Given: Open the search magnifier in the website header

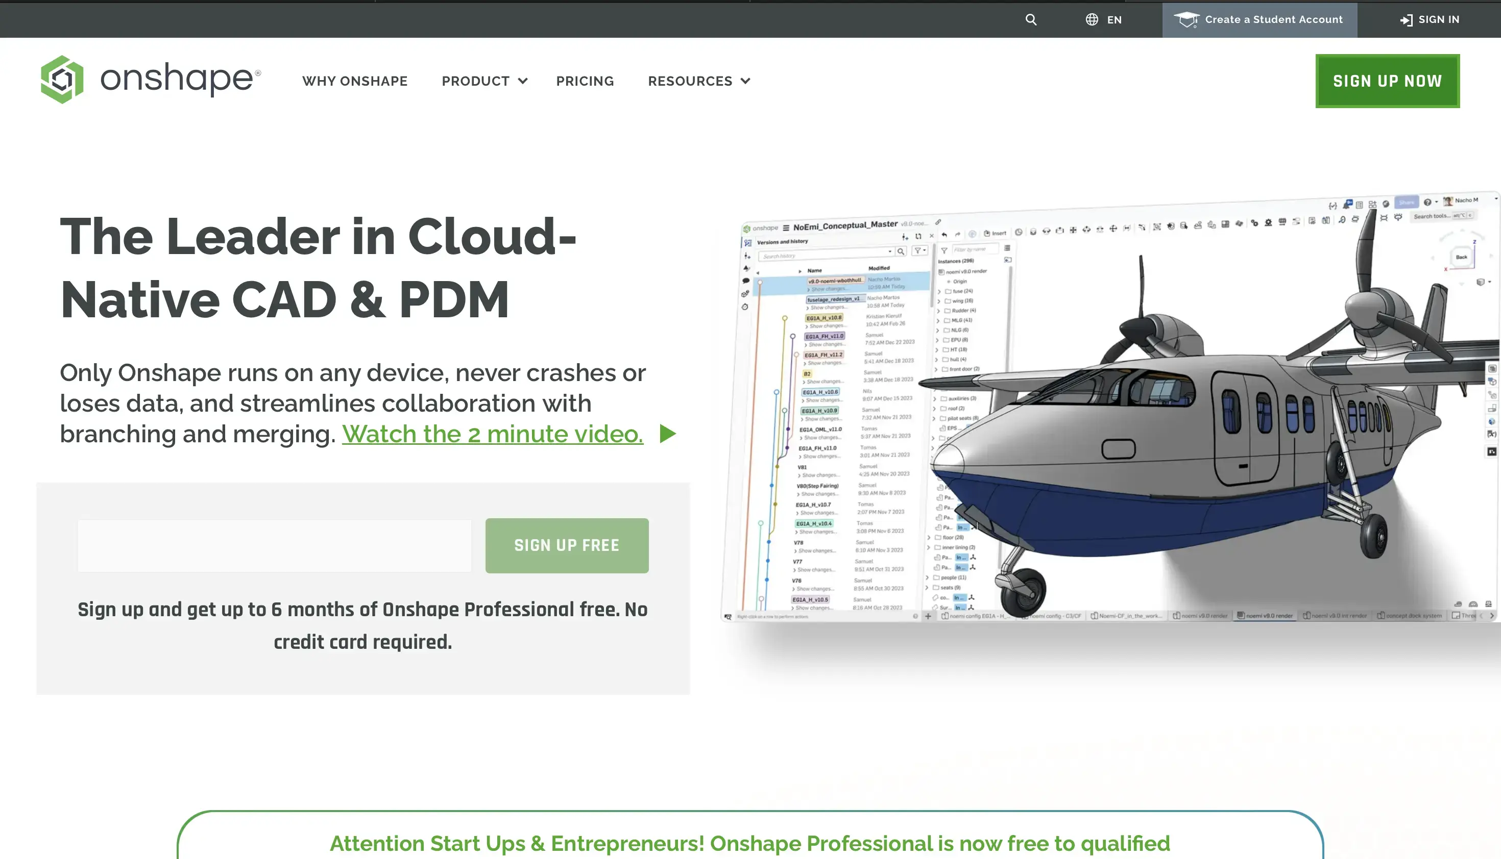Looking at the screenshot, I should pos(1031,19).
